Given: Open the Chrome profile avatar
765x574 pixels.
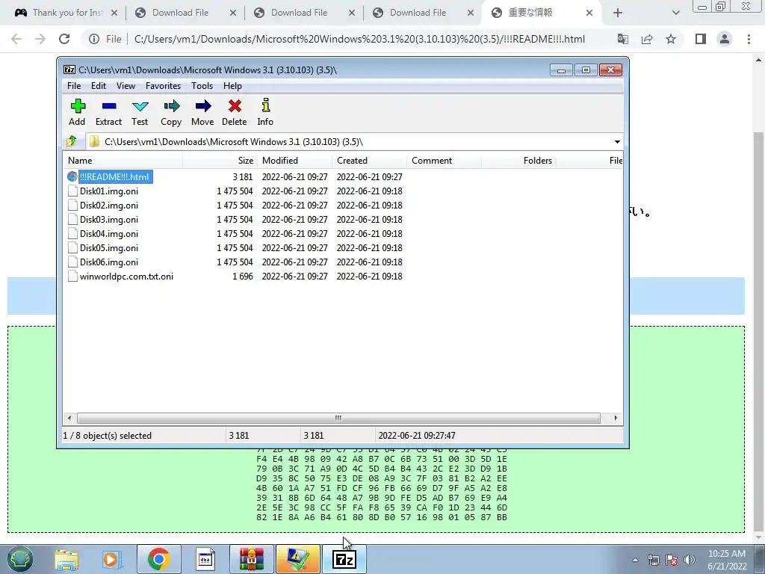Looking at the screenshot, I should point(725,39).
